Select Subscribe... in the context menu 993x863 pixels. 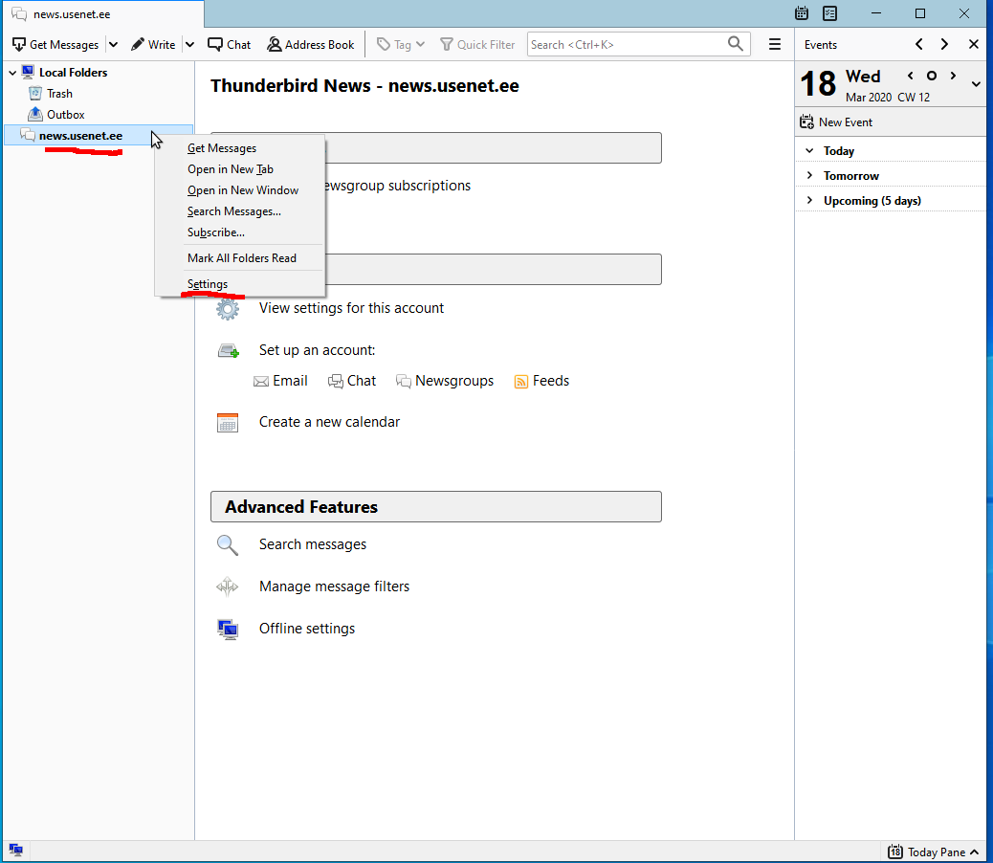tap(216, 232)
